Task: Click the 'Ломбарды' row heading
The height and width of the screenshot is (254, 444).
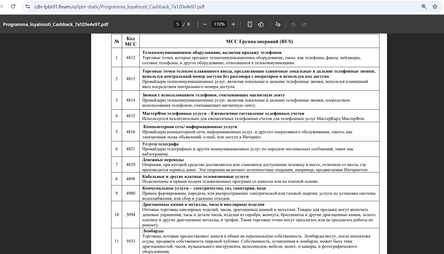Action: click(153, 231)
